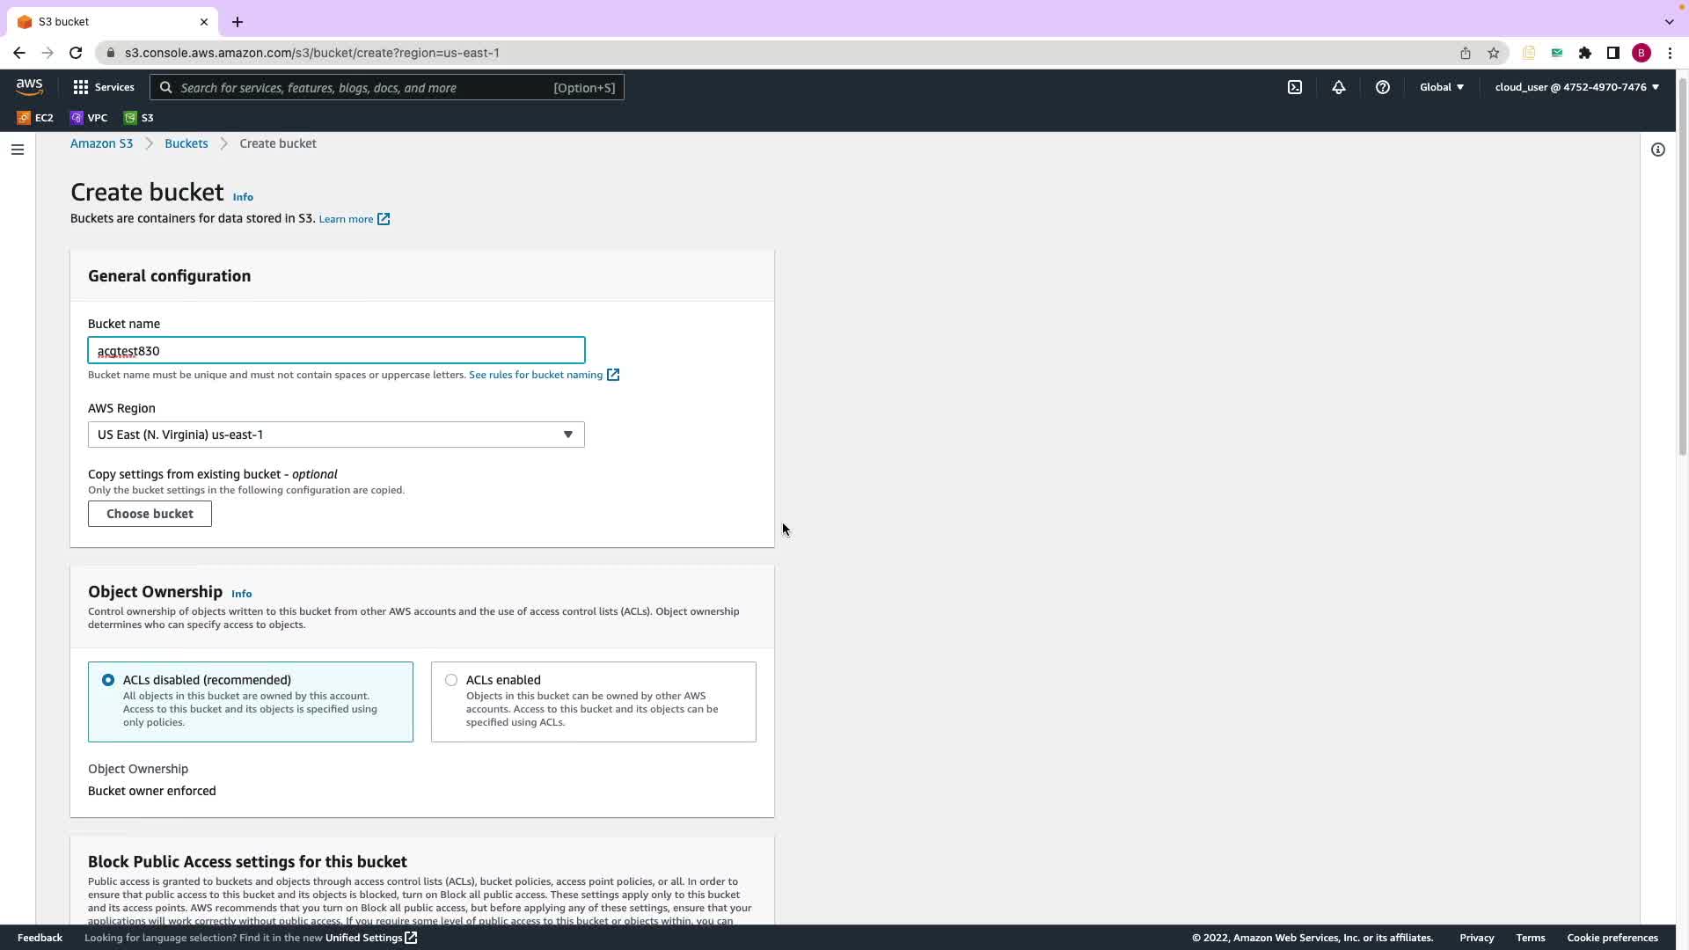
Task: Open the AWS support help icon
Action: click(x=1382, y=87)
